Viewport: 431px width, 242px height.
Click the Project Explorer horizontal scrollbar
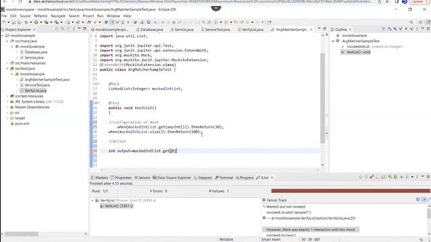point(22,234)
